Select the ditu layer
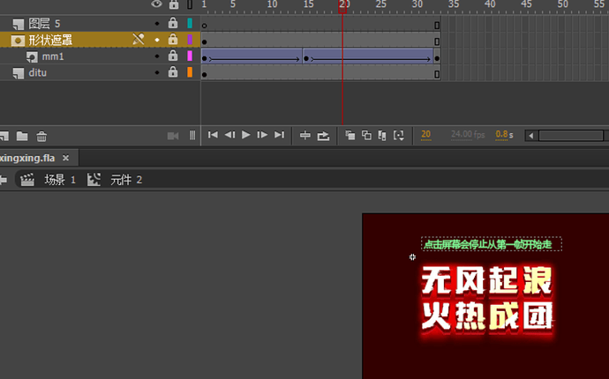The height and width of the screenshot is (379, 609). (x=37, y=73)
